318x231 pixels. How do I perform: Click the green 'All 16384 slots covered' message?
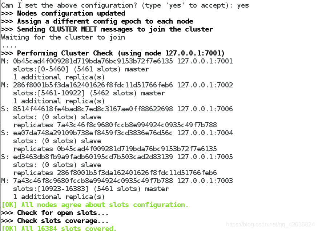(59, 228)
